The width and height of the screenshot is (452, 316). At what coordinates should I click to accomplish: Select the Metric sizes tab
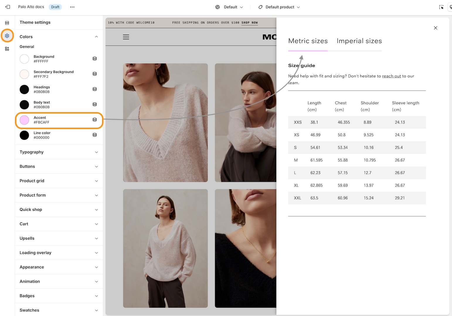308,41
